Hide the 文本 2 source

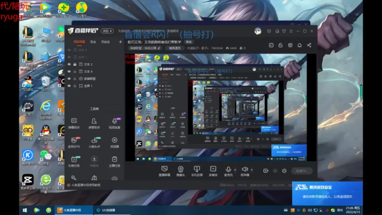[69, 64]
